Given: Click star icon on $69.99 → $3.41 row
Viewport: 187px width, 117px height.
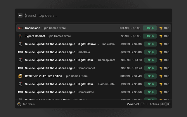Looking at the screenshot, I should click(x=161, y=68).
